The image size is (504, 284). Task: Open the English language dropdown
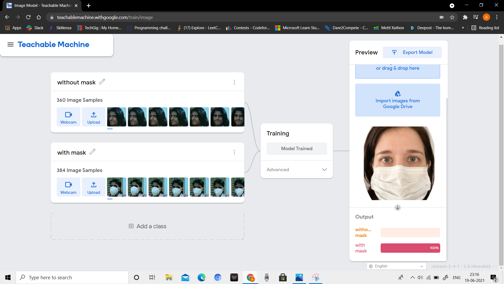coord(396,266)
